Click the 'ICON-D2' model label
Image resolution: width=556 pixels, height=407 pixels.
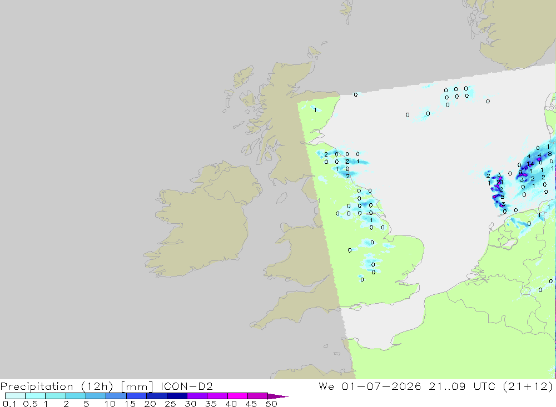[x=186, y=386]
